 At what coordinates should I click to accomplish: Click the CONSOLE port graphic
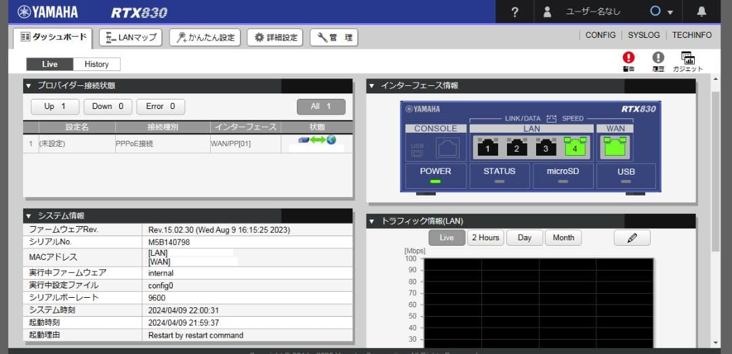447,148
